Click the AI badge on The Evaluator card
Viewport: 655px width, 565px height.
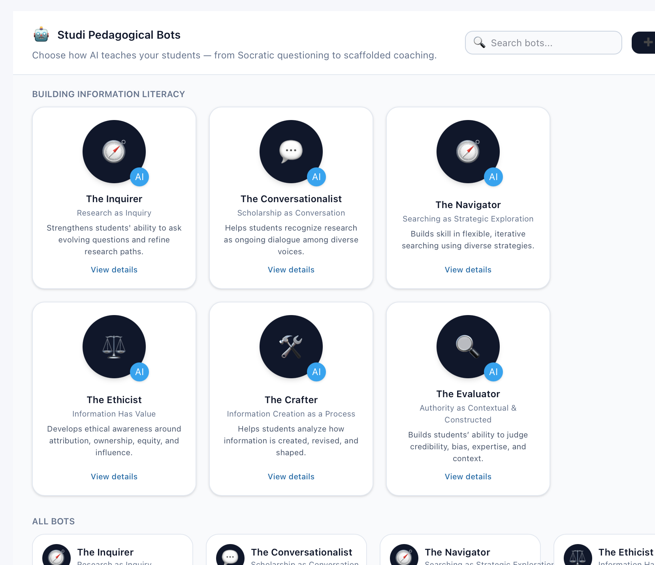point(493,372)
